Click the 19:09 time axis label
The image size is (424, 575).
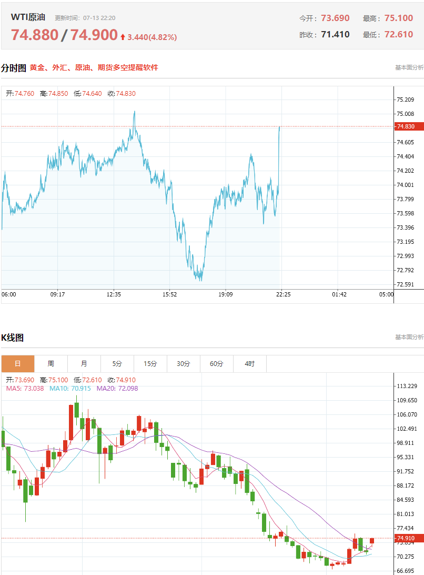click(225, 294)
